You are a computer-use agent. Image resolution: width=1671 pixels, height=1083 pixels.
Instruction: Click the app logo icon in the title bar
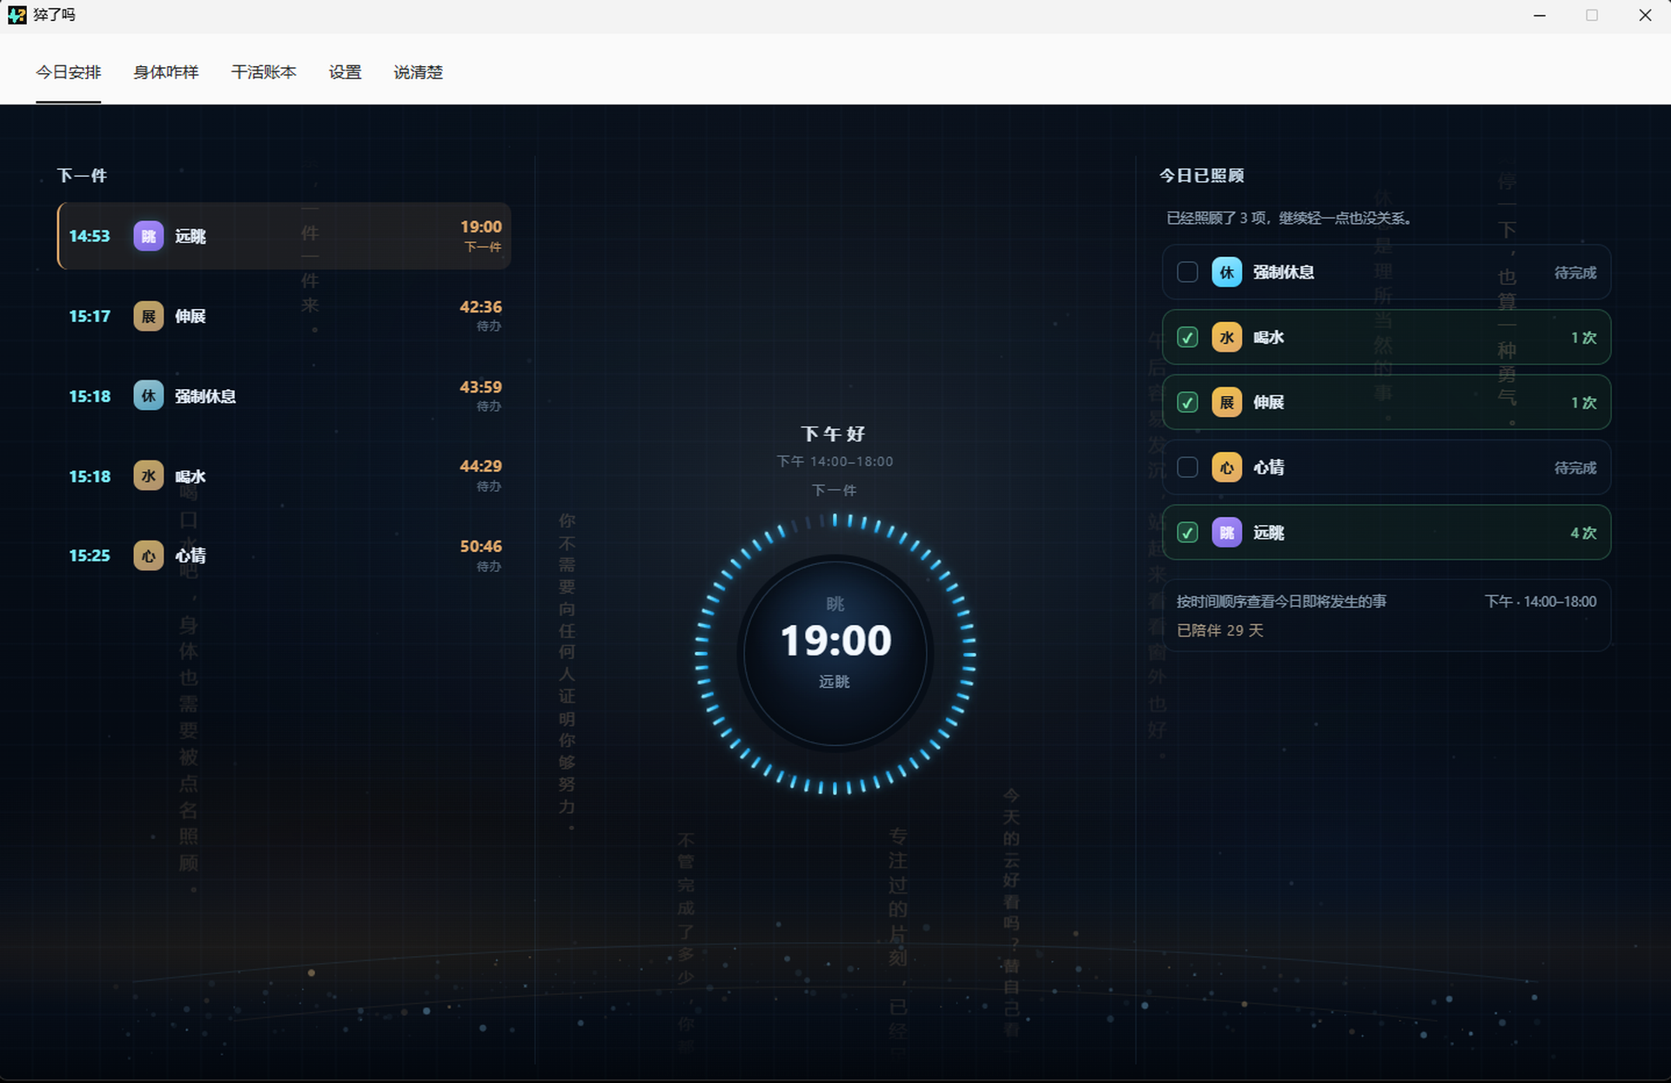(x=17, y=15)
